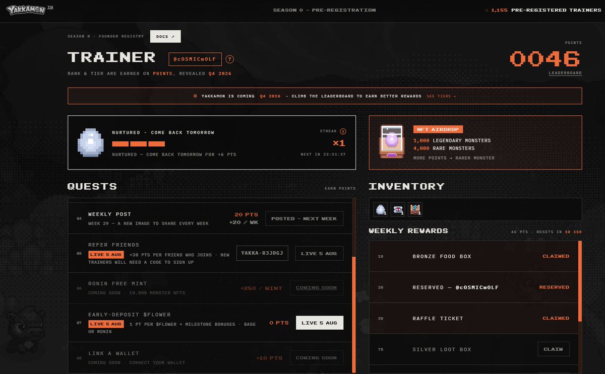
Task: Click COMING SOON button for Link a Wallet
Action: coord(316,358)
